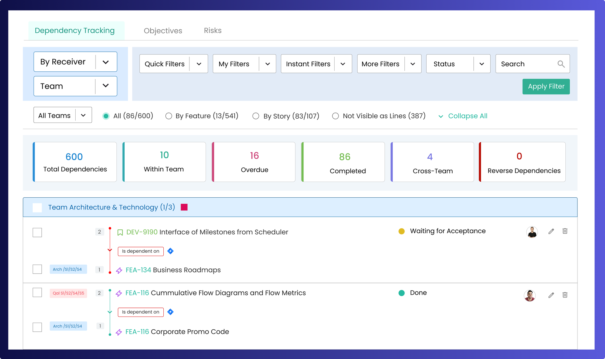Click the pink color swatch next to Team Architecture heading
This screenshot has height=359, width=605.
[x=184, y=207]
